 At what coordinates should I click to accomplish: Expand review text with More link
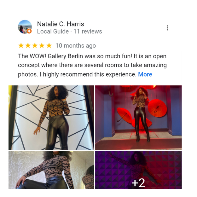coord(145,74)
